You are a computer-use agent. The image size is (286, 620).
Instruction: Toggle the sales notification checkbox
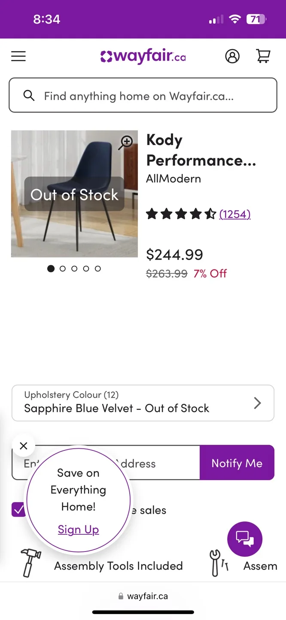coord(18,509)
